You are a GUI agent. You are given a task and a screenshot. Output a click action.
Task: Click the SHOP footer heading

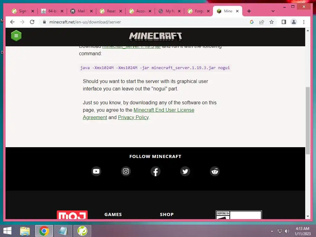click(167, 214)
